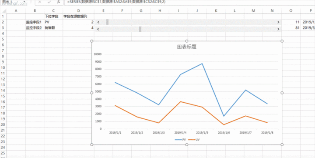315x158 pixels.
Task: Select cell D1 header 字段在源数据列
Action: coord(78,17)
